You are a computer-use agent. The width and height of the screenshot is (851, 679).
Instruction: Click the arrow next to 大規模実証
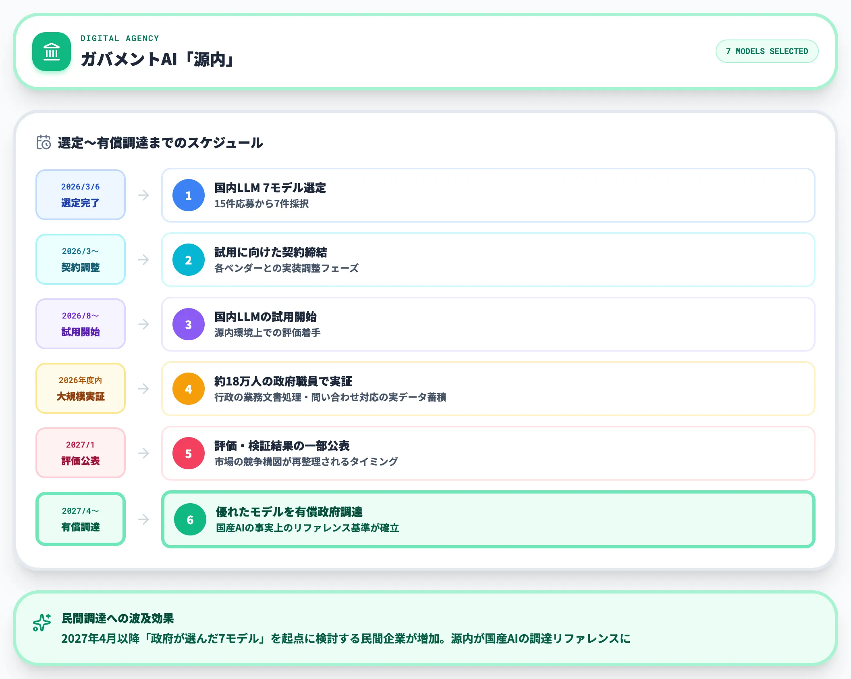[x=143, y=389]
